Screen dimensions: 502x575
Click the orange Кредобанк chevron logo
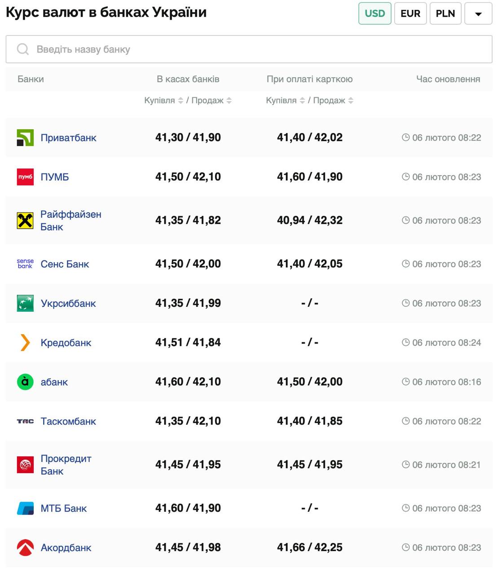tap(25, 343)
